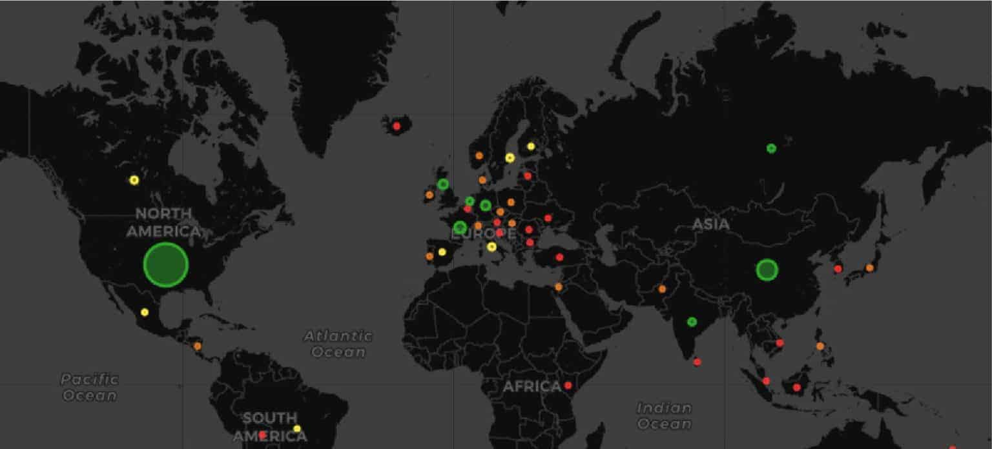Image resolution: width=992 pixels, height=449 pixels.
Task: Select the orange dot in Central America
Action: coord(197,346)
